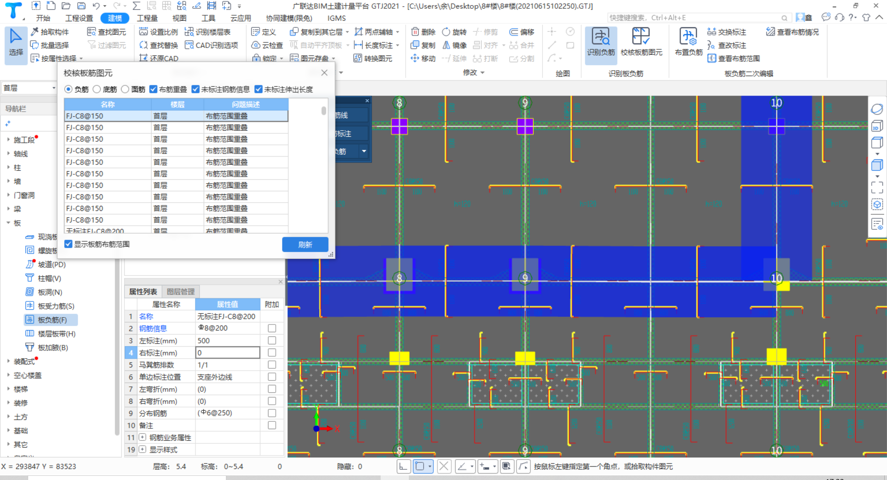
Task: Click the undo icon in title bar
Action: point(96,6)
